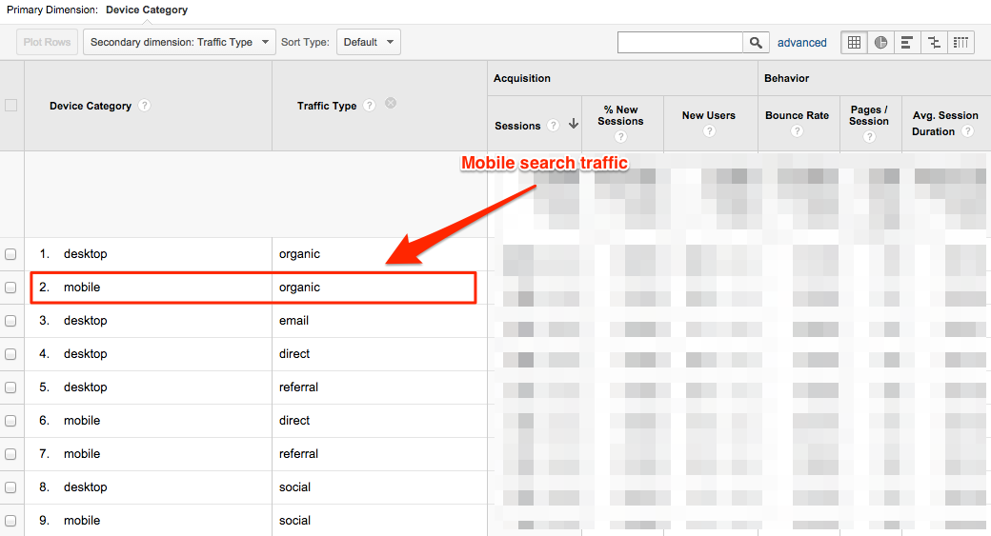Switch to performance bar view
The width and height of the screenshot is (991, 536).
pos(907,42)
